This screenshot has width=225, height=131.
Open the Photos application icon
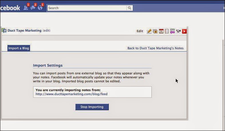155,31
